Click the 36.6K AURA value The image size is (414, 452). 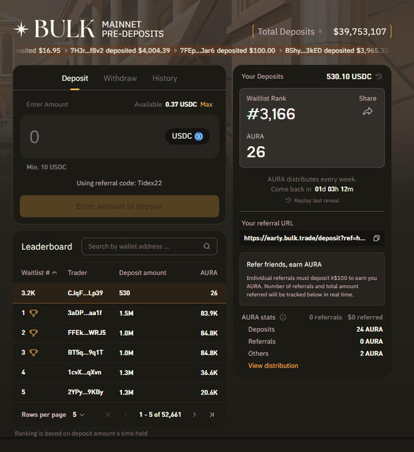tap(209, 372)
